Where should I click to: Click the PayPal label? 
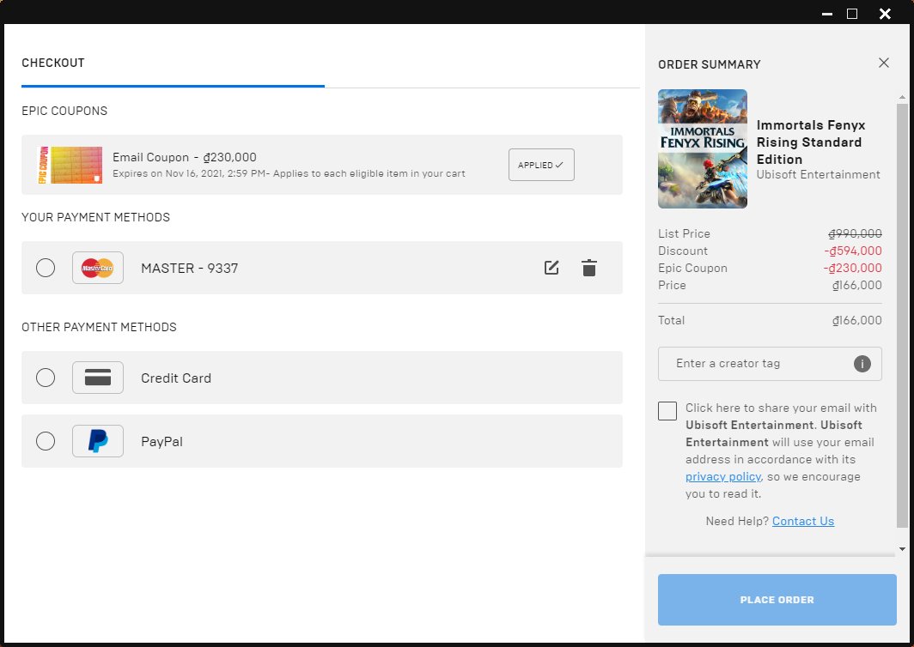[162, 441]
